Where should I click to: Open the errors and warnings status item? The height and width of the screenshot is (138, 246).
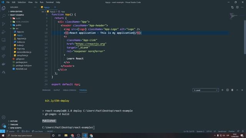click(25, 131)
